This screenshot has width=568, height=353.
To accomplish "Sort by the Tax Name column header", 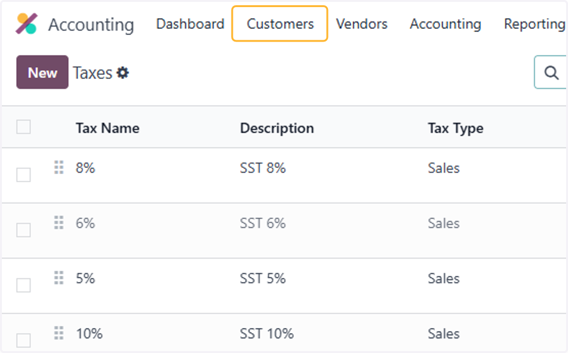I will (x=107, y=128).
